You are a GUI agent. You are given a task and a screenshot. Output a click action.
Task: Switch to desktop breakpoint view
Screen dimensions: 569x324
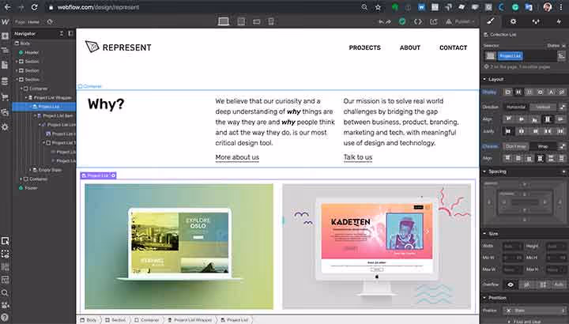(224, 22)
